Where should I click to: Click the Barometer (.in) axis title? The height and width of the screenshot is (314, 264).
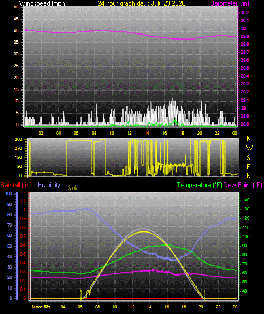pyautogui.click(x=229, y=3)
